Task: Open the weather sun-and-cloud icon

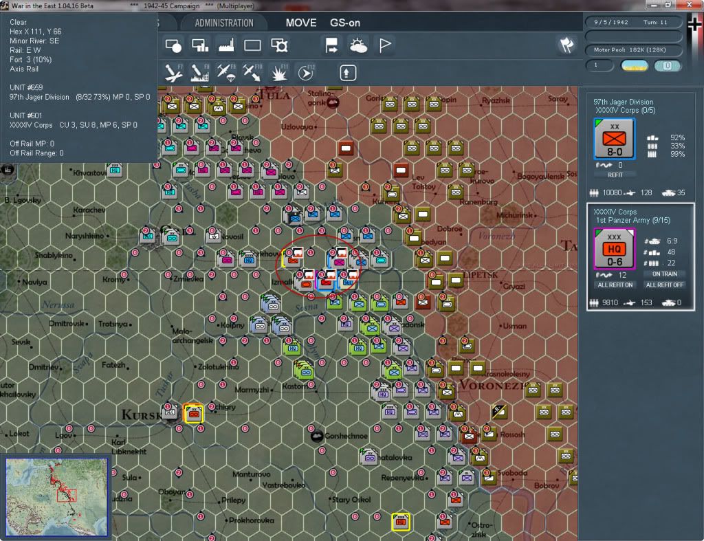Action: click(x=358, y=45)
